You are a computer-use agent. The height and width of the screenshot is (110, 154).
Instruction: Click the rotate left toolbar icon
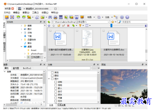[x=18, y=17]
